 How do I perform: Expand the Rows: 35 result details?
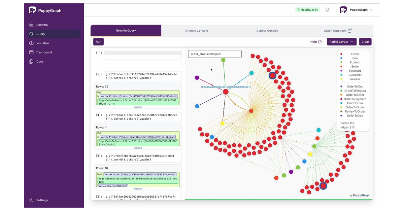[x=138, y=107]
